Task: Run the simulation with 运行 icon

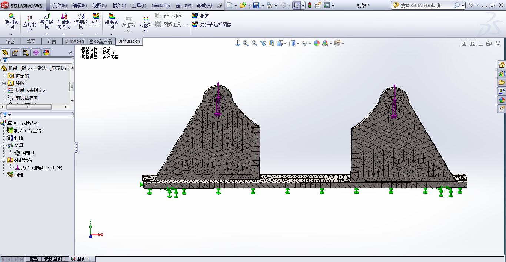Action: coord(96,19)
